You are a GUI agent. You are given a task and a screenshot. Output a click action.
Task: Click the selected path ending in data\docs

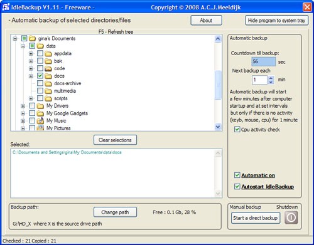[67, 152]
